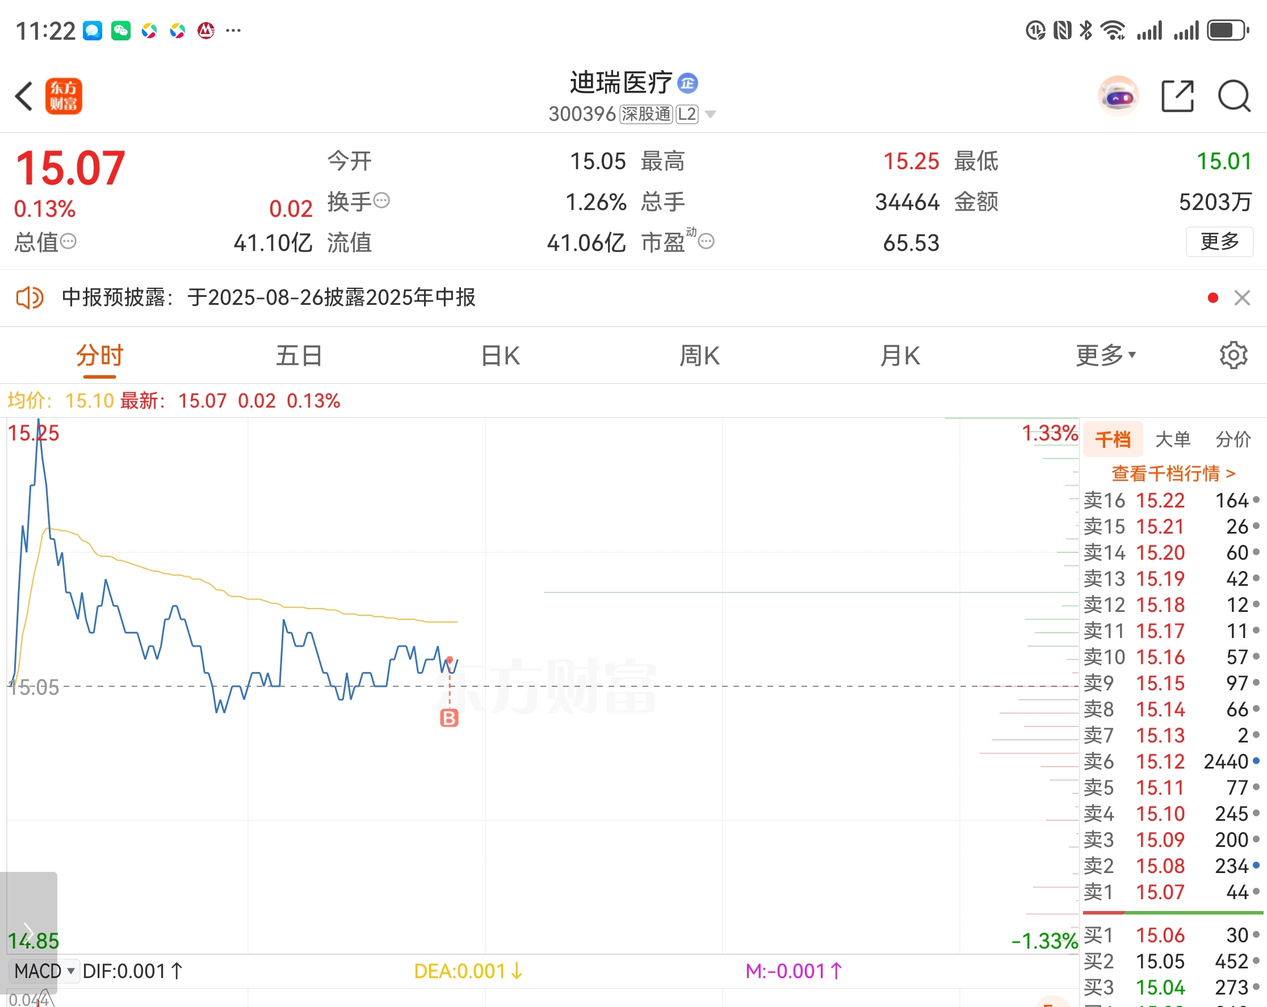Open the 东方财富 home logo
This screenshot has width=1267, height=1007.
pyautogui.click(x=64, y=96)
